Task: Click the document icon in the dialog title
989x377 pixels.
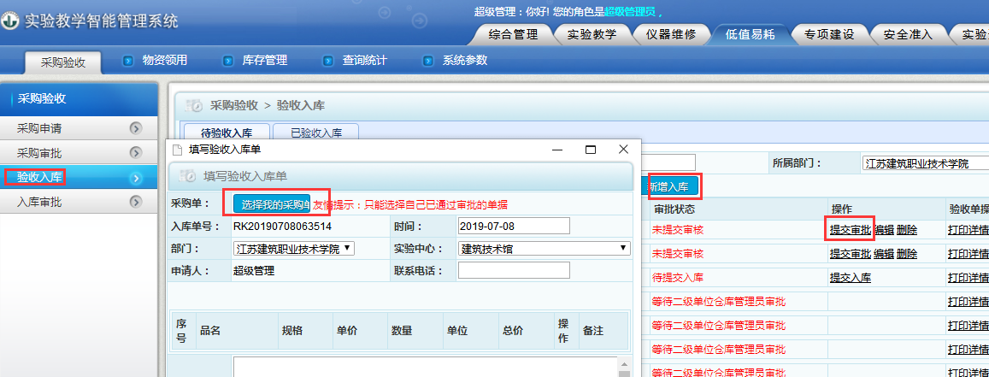Action: [x=177, y=150]
